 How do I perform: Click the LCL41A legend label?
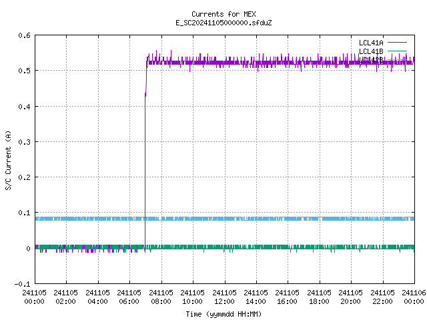point(371,43)
